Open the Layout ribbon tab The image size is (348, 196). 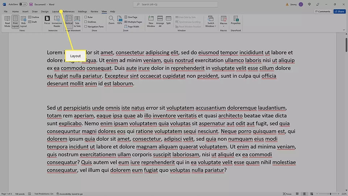coord(55,11)
